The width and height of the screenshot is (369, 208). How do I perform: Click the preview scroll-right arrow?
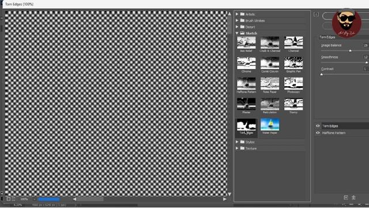click(225, 199)
